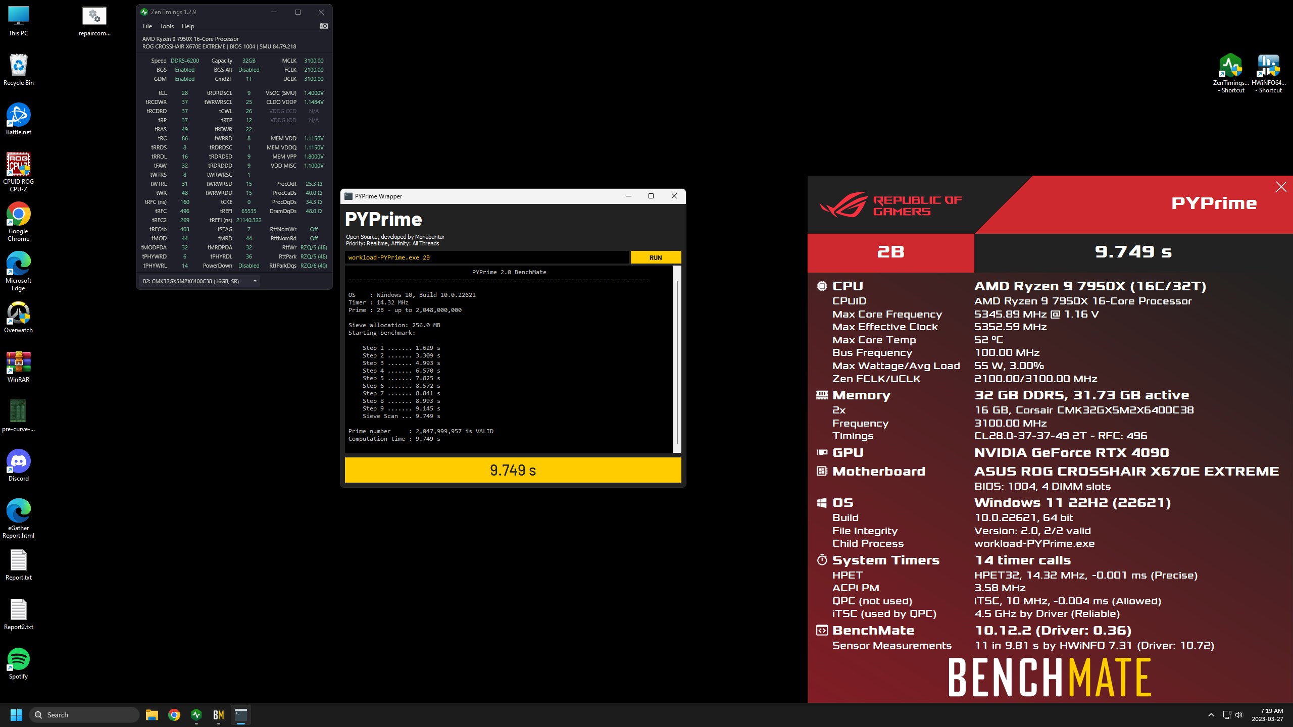This screenshot has height=727, width=1293.
Task: Click the VSOC (SMU) 1.4000V value
Action: (314, 93)
